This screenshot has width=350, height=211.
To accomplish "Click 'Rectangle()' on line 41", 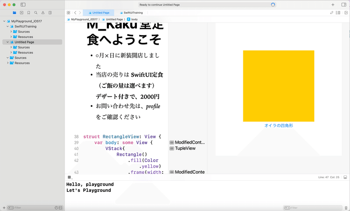I will [x=132, y=155].
